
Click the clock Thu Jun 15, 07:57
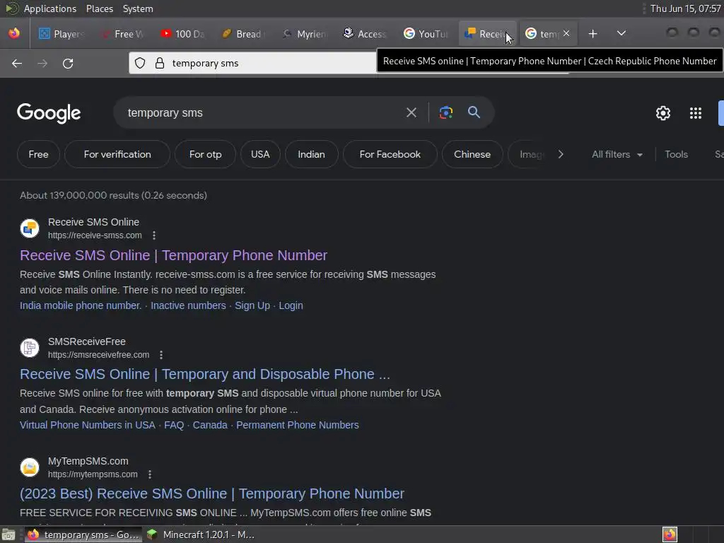685,8
